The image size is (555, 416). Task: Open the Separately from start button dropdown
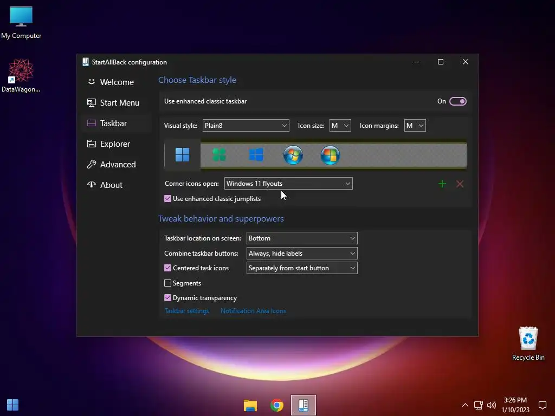[302, 268]
